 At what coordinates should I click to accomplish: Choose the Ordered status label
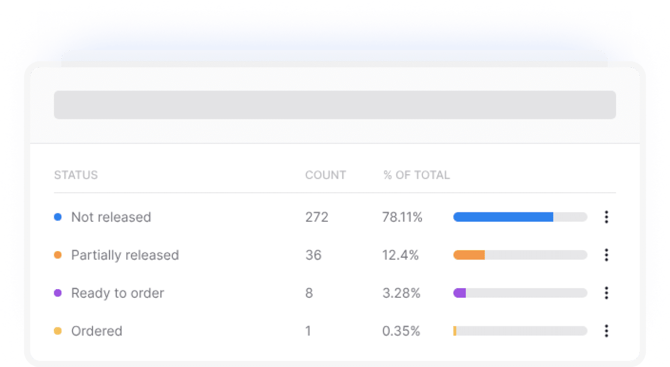[97, 331]
